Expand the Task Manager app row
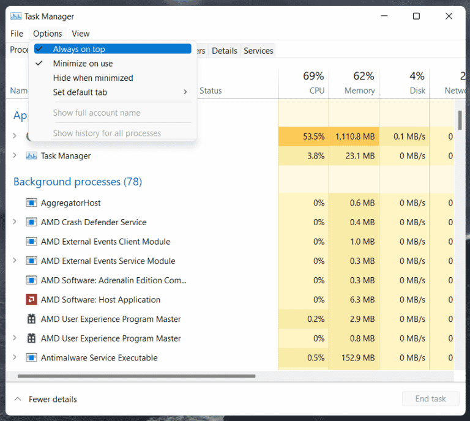470x421 pixels. tap(15, 155)
